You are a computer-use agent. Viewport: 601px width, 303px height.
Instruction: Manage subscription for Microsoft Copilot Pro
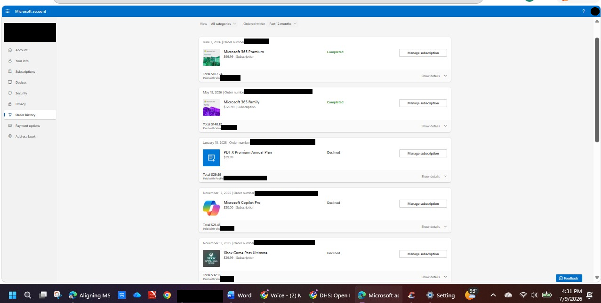click(x=423, y=203)
